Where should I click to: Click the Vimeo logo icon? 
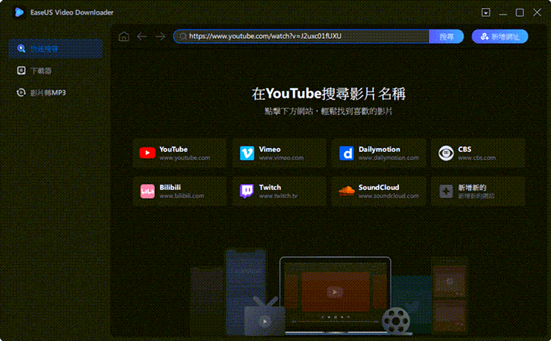pyautogui.click(x=247, y=153)
